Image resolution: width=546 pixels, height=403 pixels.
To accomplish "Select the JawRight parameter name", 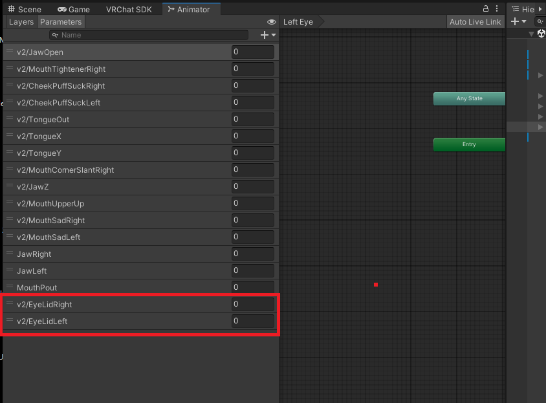I will [x=34, y=254].
